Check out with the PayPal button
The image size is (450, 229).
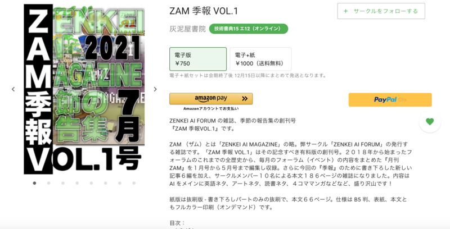[390, 99]
